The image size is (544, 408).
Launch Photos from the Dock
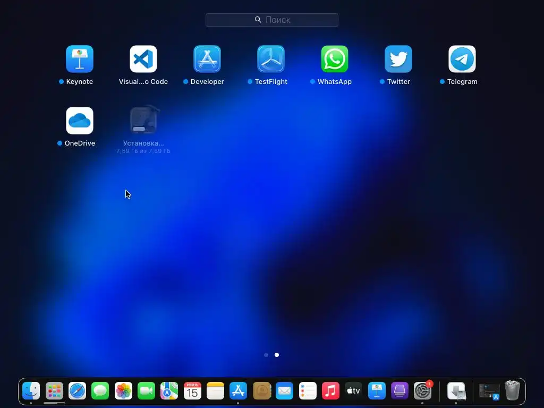(123, 390)
